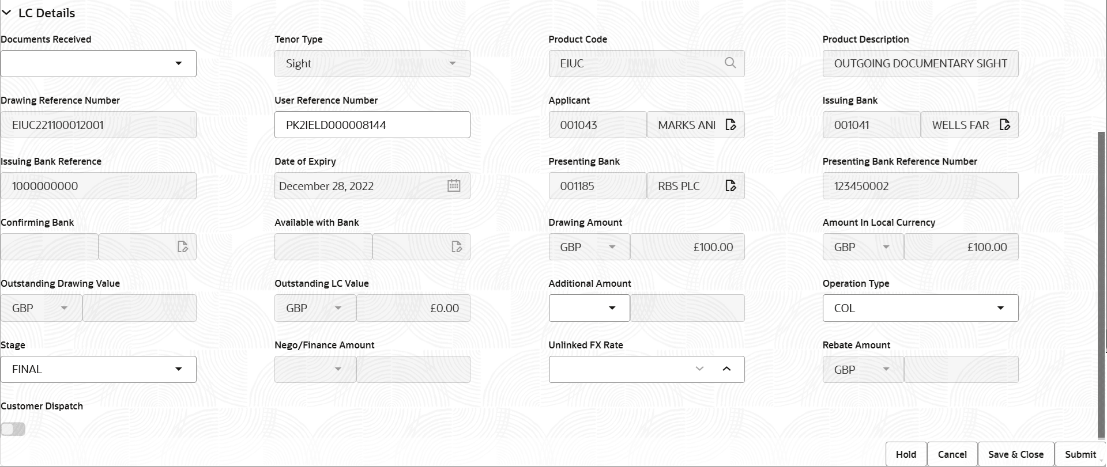This screenshot has width=1107, height=467.
Task: Collapse the LC Details section
Action: click(x=7, y=13)
